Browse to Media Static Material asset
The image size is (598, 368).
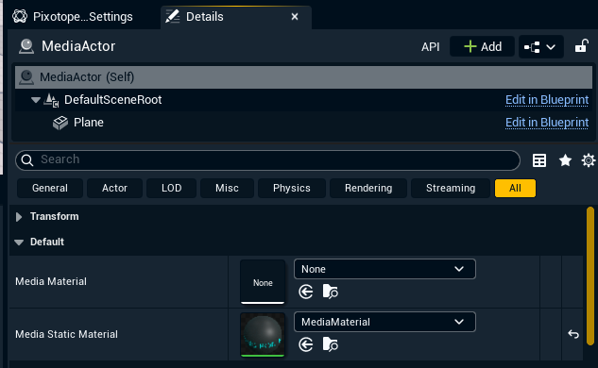point(331,344)
